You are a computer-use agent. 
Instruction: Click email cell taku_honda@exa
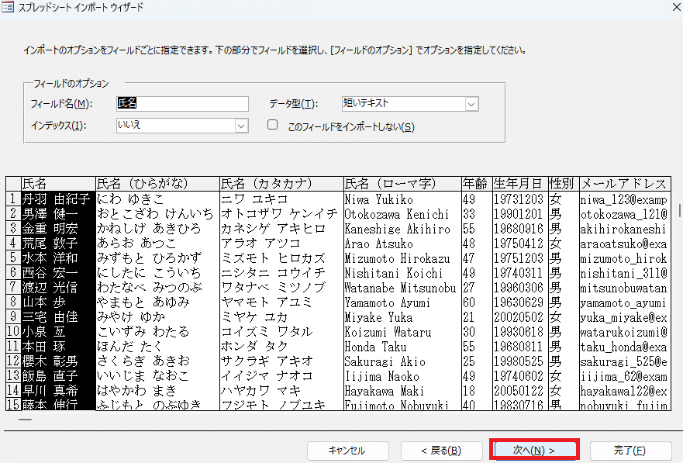pyautogui.click(x=625, y=346)
